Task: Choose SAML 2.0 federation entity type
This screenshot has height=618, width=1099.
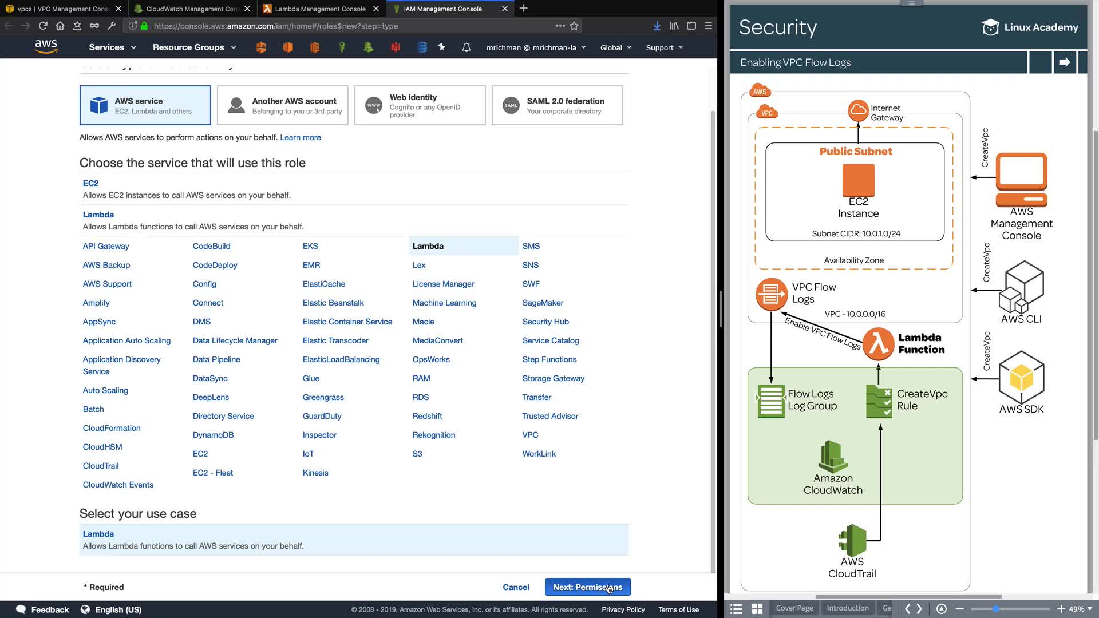Action: tap(557, 105)
